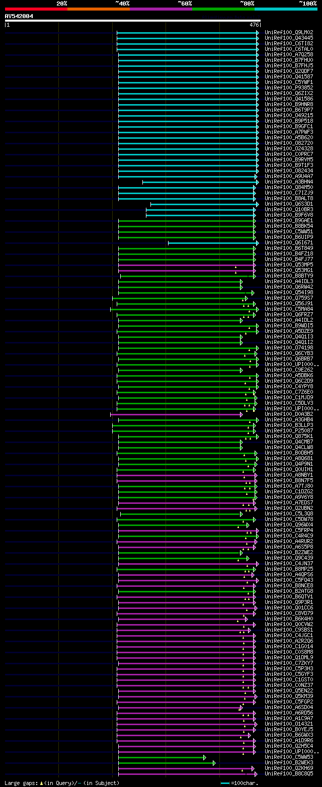Viewport: 322px width, 787px height.
Task: Open hit UniRef100_Q41587
Action: coord(289,76)
